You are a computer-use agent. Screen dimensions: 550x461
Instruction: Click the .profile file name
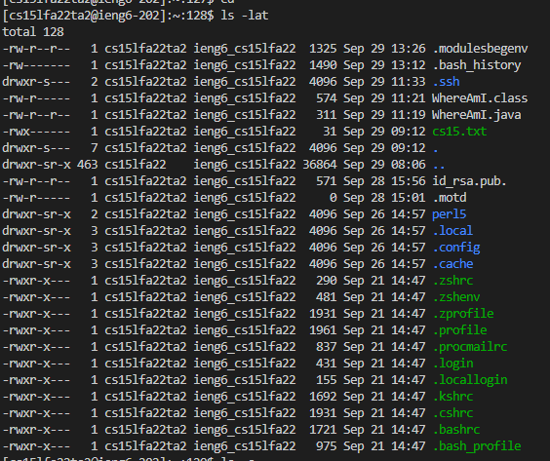[459, 330]
